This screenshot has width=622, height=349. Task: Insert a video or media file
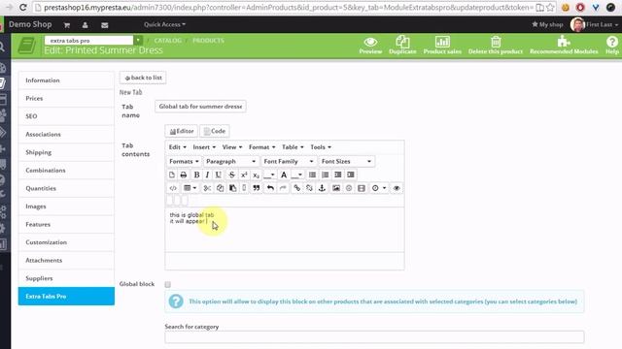coord(362,188)
